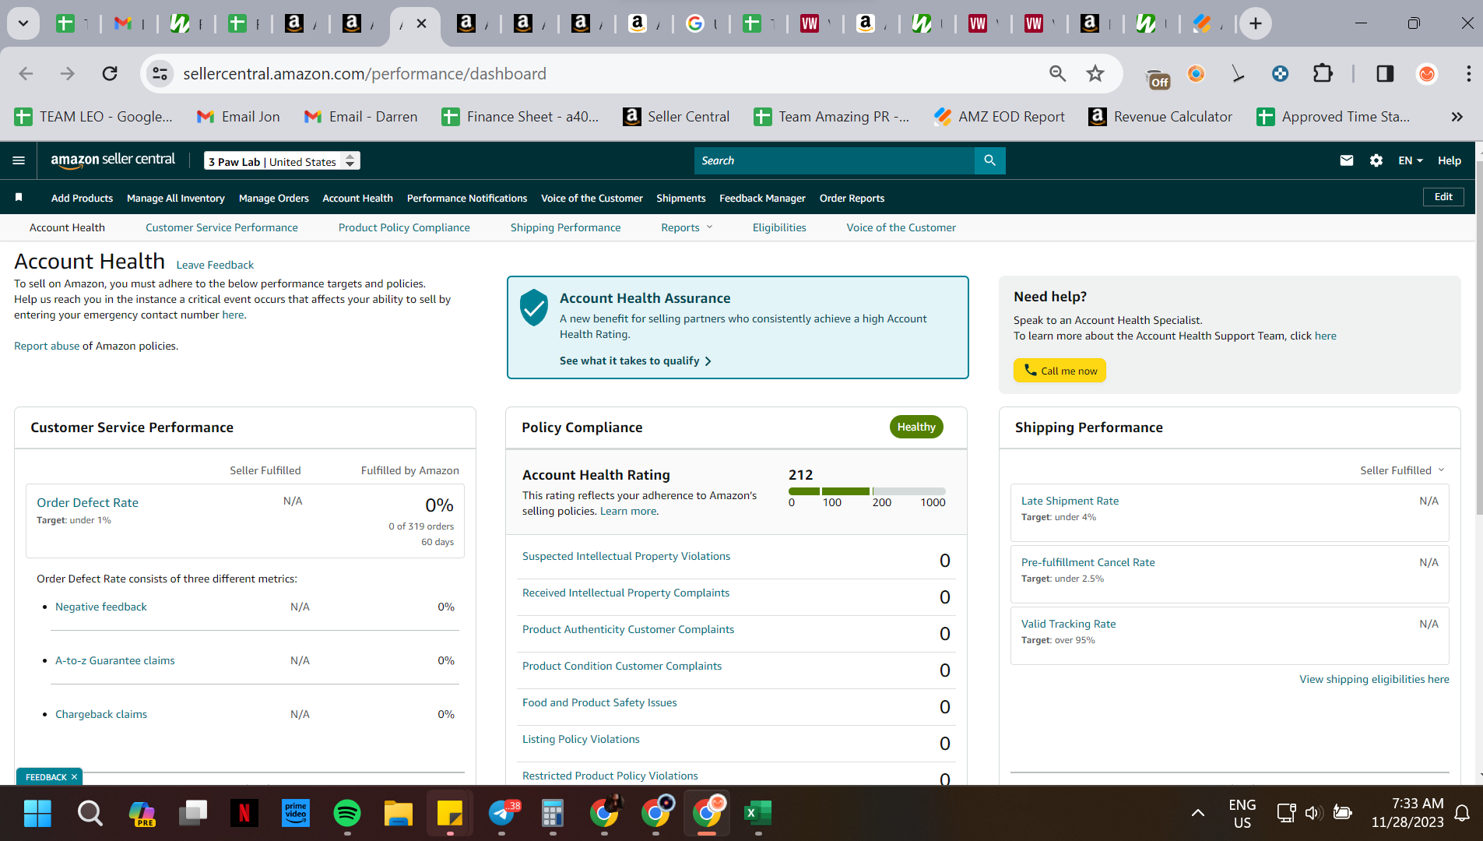1483x841 pixels.
Task: Show more bookmarks with the double chevron
Action: coord(1457,117)
